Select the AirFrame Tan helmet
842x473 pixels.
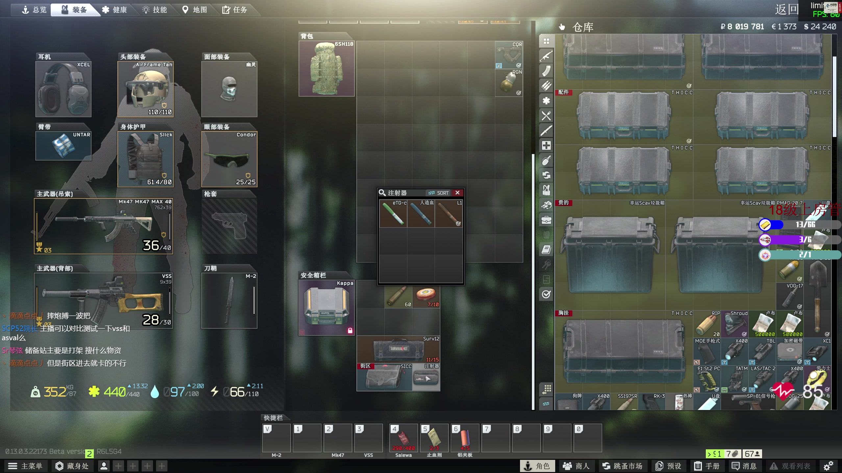(x=145, y=89)
